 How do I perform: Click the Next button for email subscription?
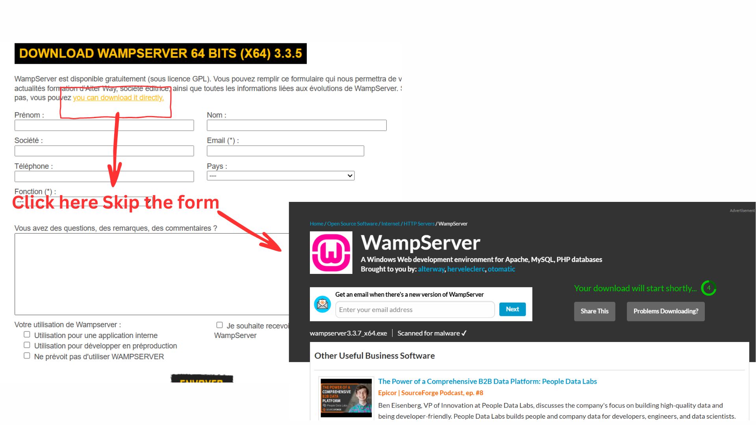tap(513, 309)
